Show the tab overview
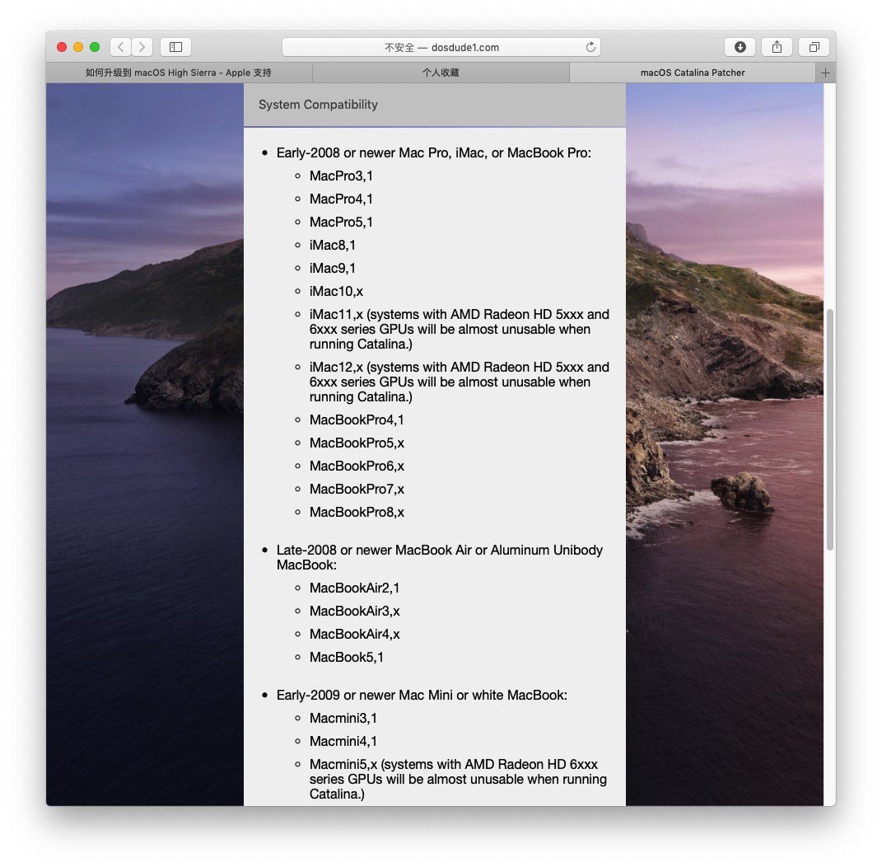The height and width of the screenshot is (867, 882). 814,47
